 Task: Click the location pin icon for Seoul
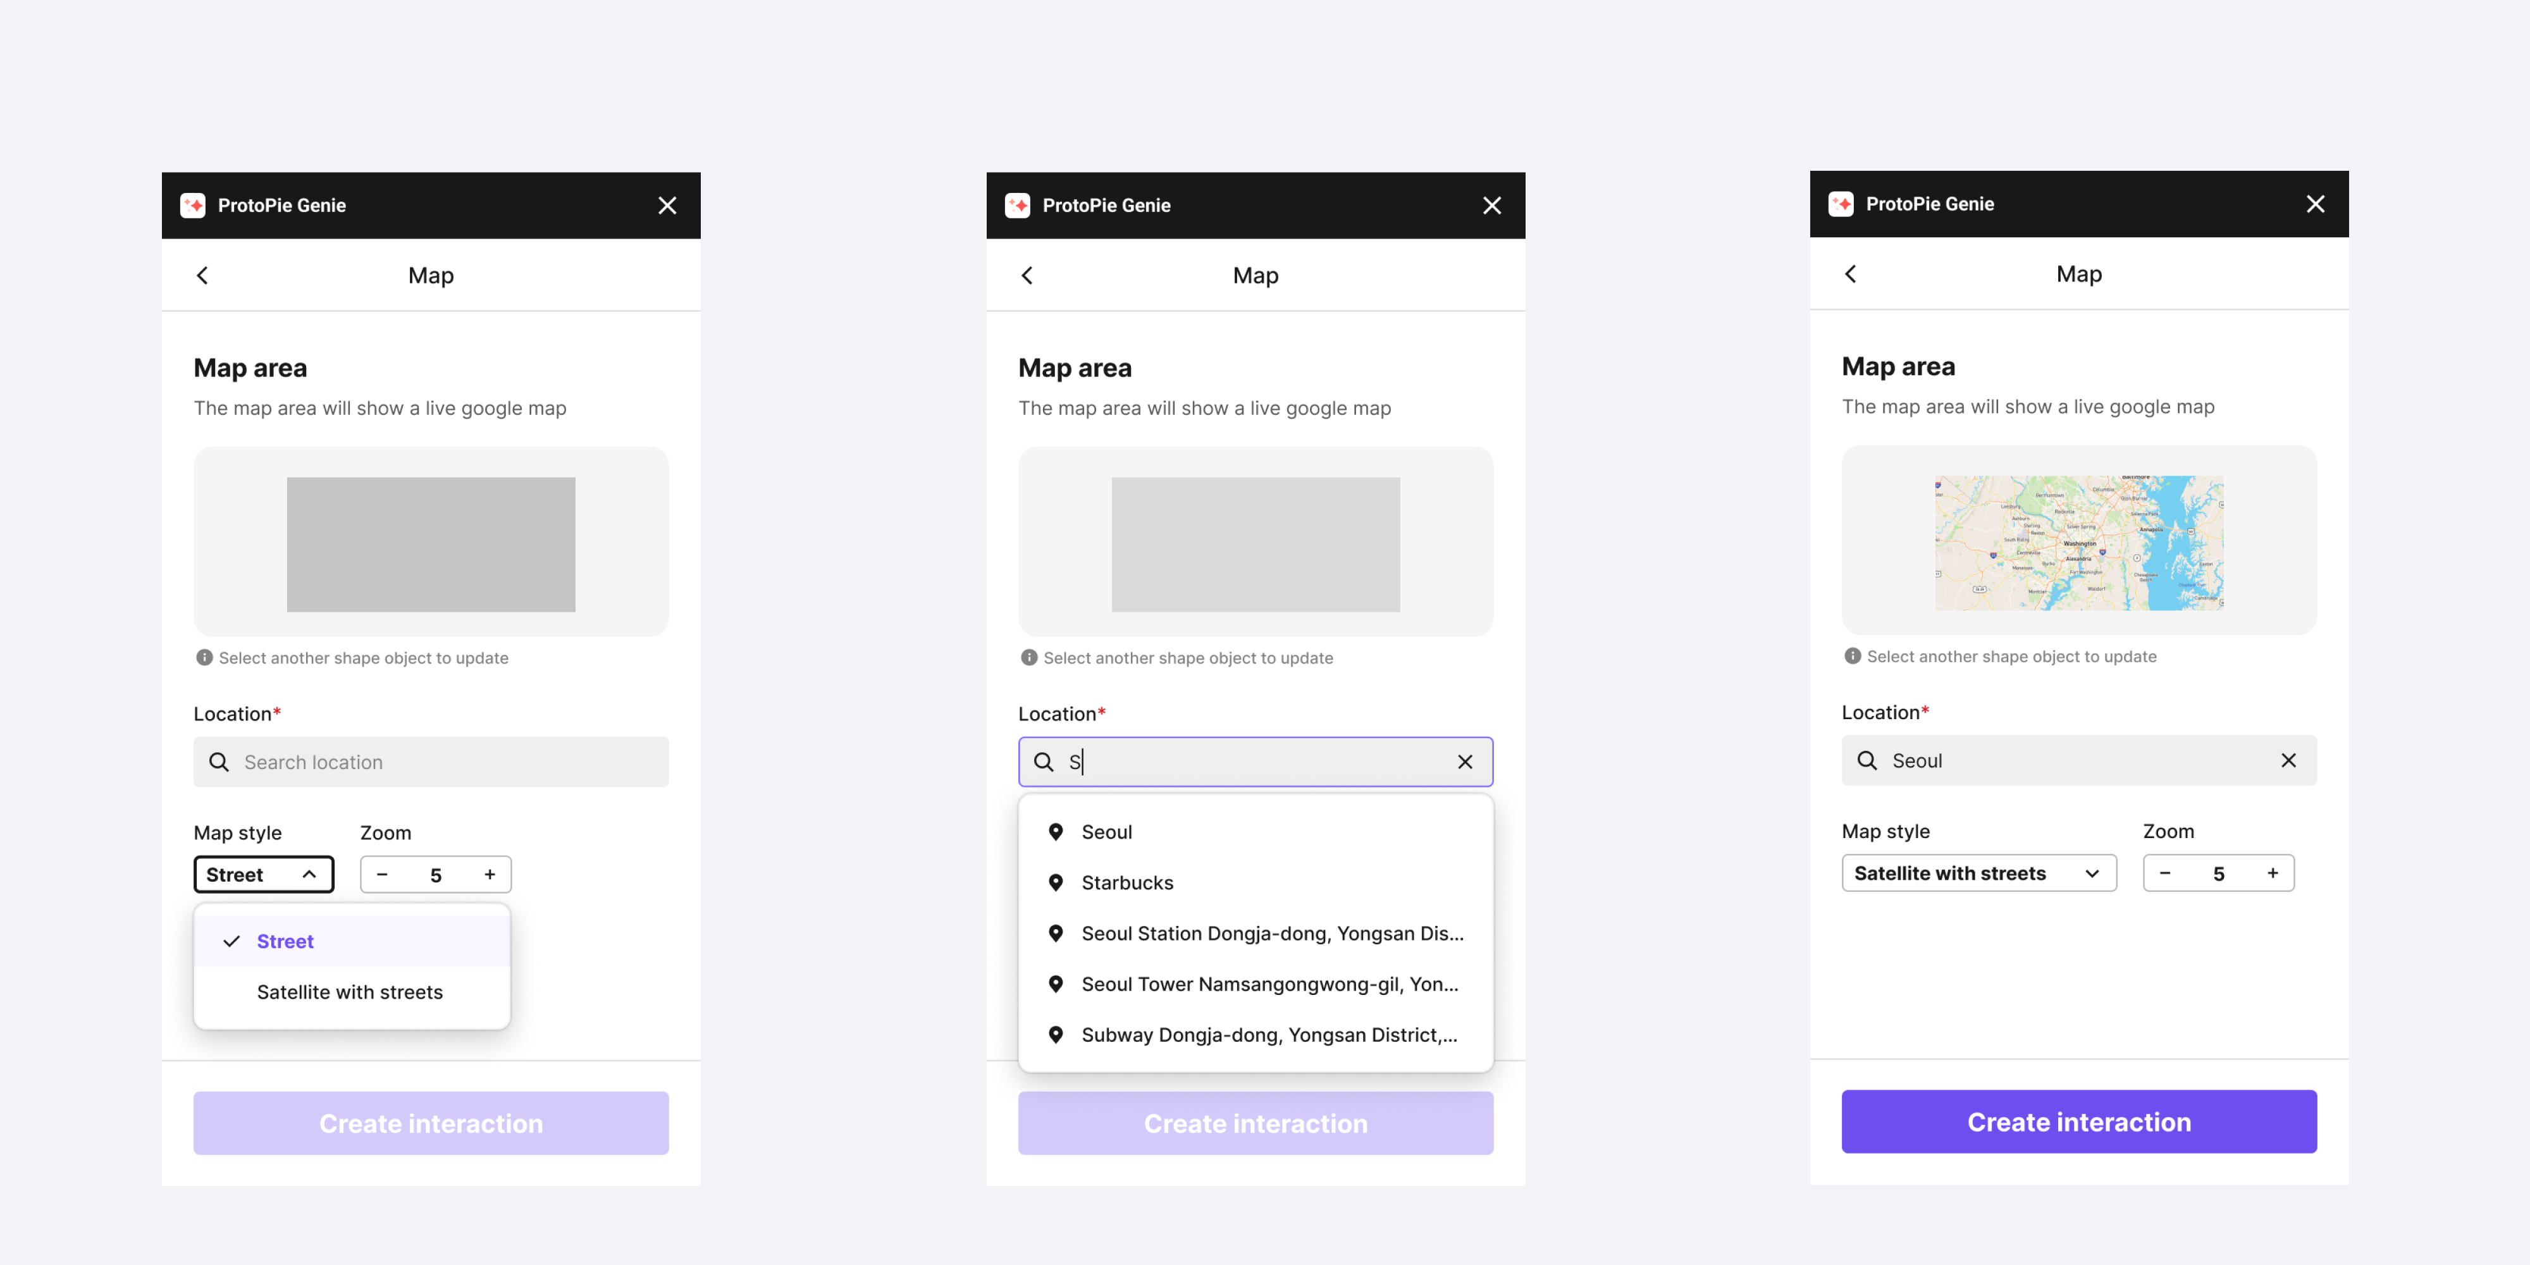click(x=1057, y=831)
